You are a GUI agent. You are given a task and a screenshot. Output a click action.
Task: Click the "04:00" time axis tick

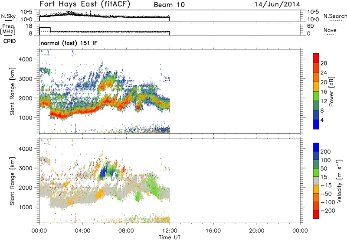pyautogui.click(x=83, y=231)
